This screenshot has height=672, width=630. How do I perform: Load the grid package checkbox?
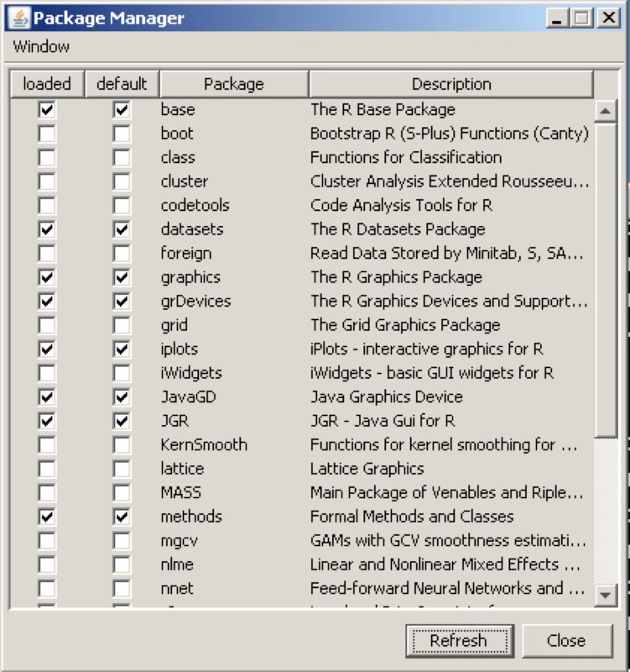(x=47, y=325)
